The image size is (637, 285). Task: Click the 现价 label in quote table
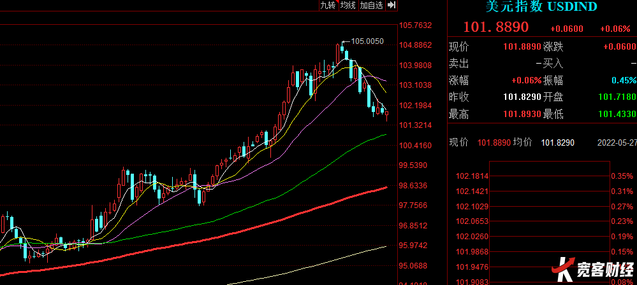458,46
